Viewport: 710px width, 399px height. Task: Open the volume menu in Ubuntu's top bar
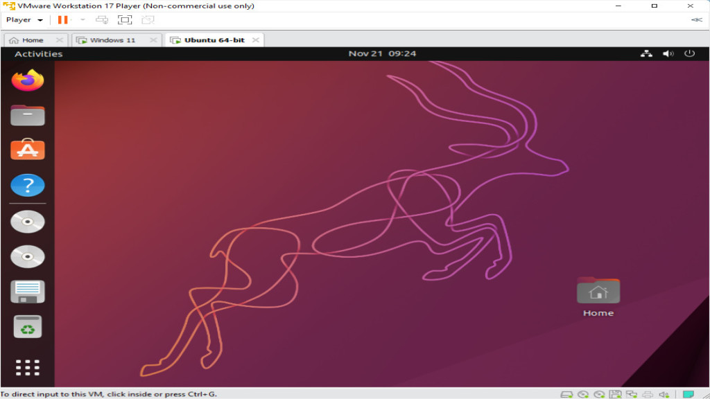click(x=668, y=53)
